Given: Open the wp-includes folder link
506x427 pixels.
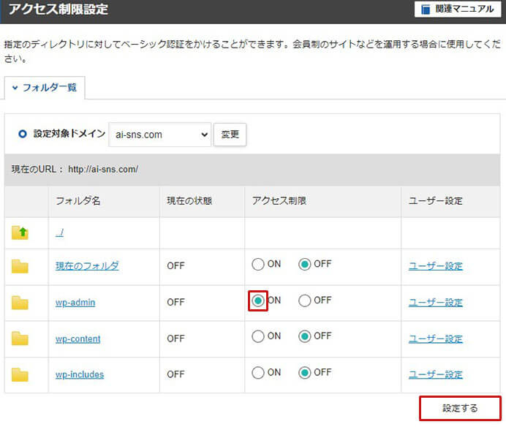Looking at the screenshot, I should (x=80, y=374).
